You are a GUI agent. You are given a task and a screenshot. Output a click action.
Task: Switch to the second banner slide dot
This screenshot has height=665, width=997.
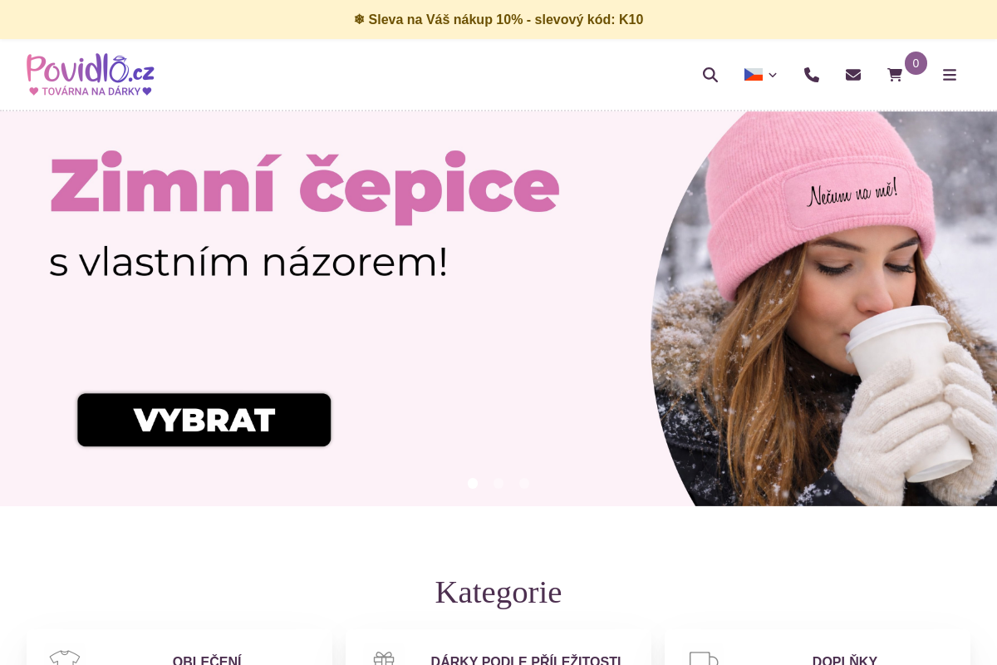coord(498,483)
